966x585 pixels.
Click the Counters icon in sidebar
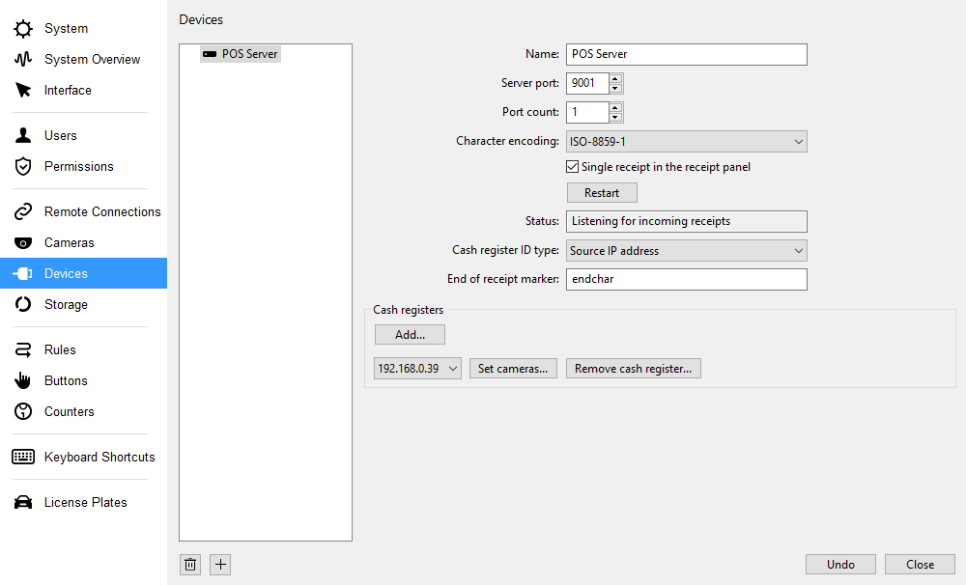pos(23,411)
